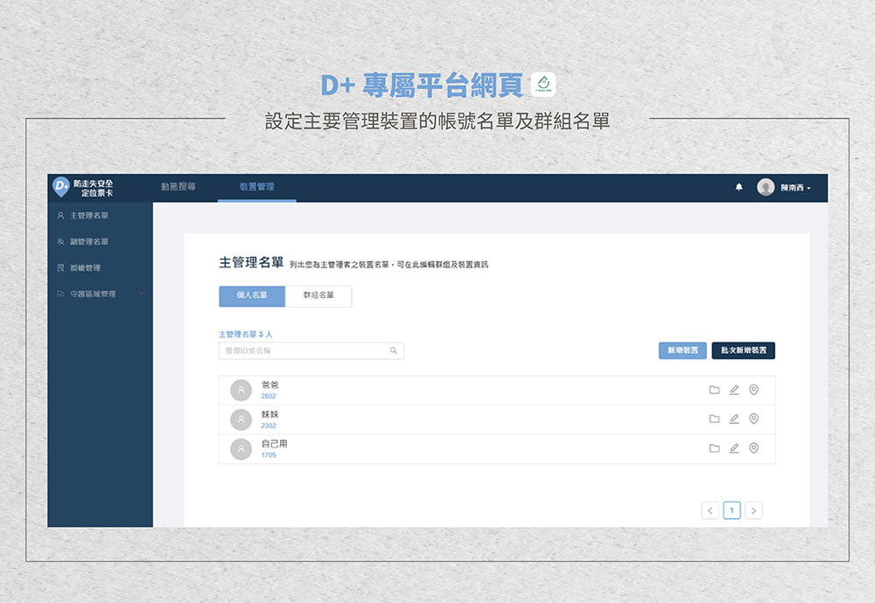The height and width of the screenshot is (603, 875).
Task: Edit the 爸爸 device entry
Action: pos(734,390)
